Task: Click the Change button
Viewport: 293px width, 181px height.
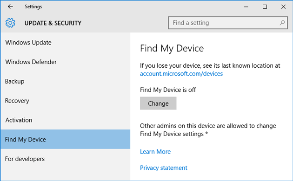Action: pyautogui.click(x=158, y=103)
